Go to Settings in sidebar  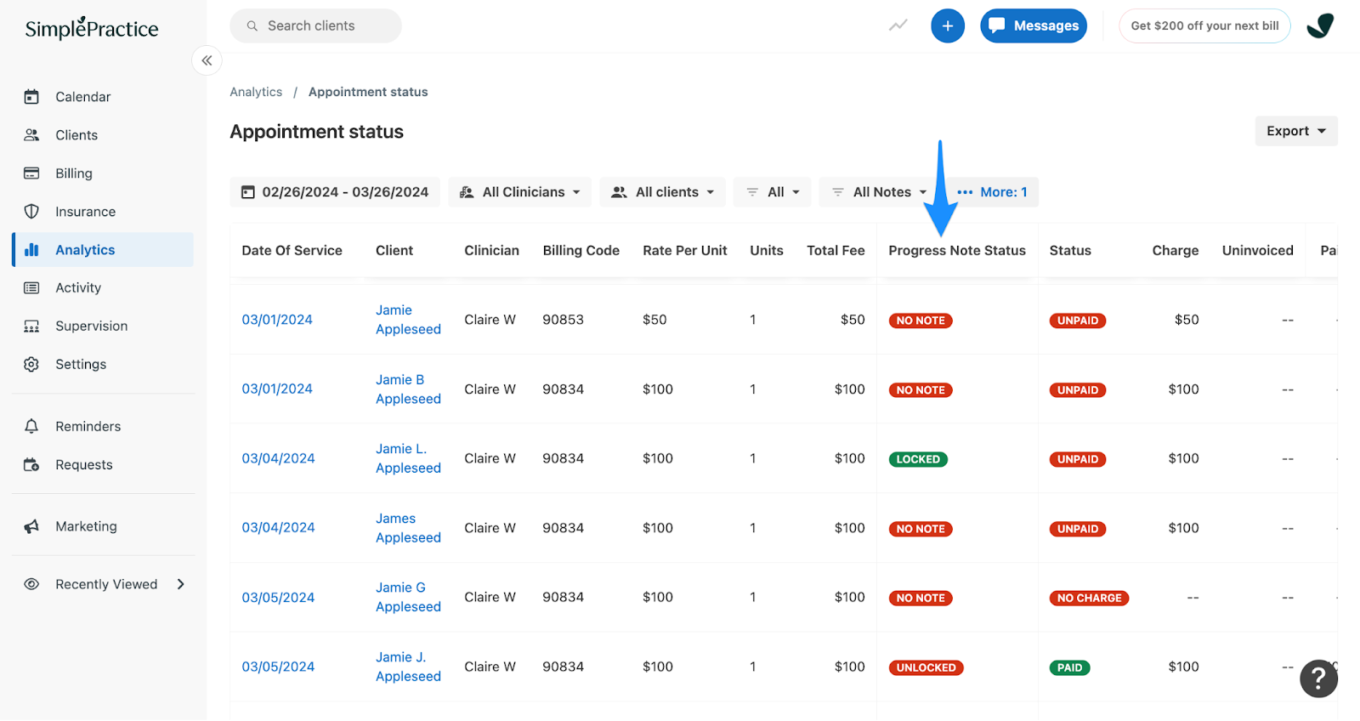(81, 365)
